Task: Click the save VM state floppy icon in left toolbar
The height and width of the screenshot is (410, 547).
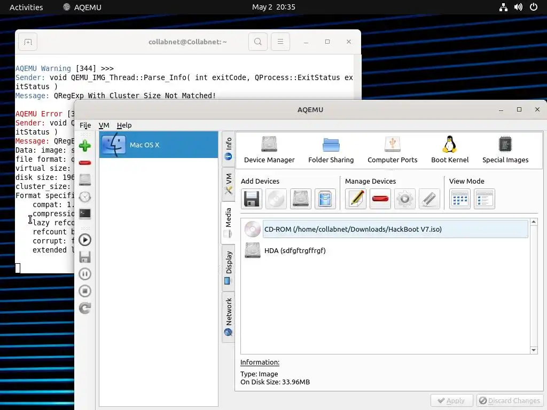Action: (85, 257)
